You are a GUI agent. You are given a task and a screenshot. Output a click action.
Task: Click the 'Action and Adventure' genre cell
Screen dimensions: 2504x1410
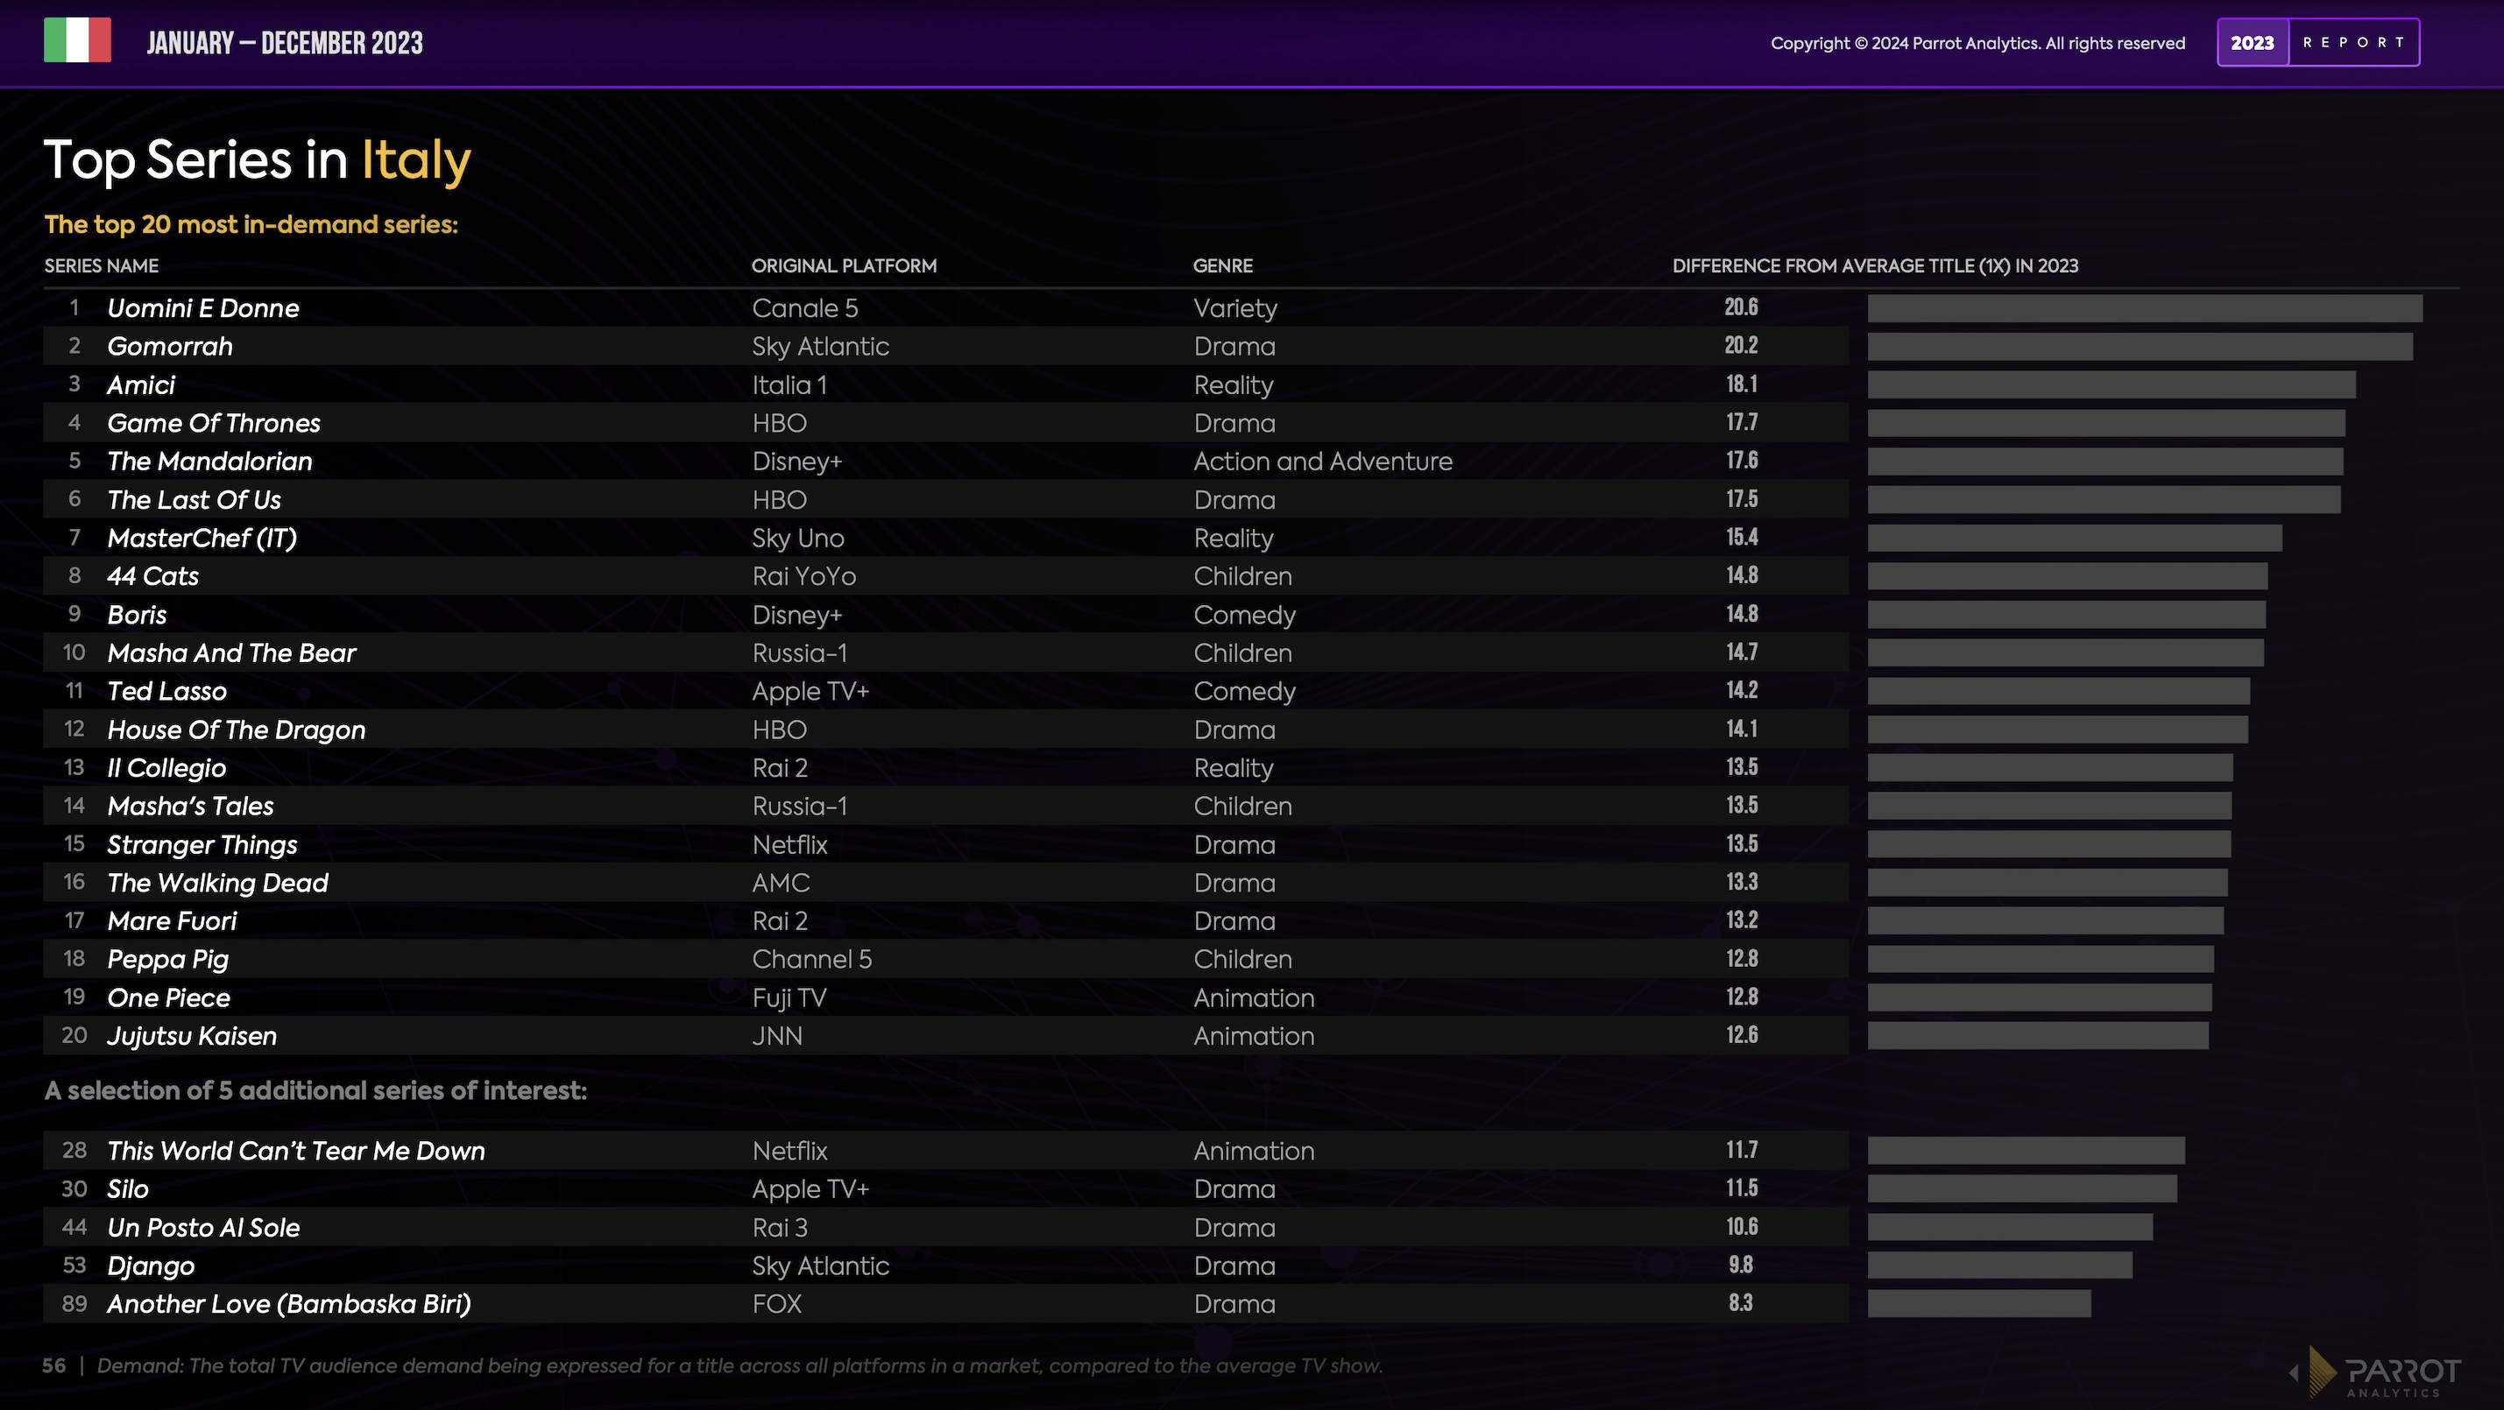pyautogui.click(x=1323, y=461)
